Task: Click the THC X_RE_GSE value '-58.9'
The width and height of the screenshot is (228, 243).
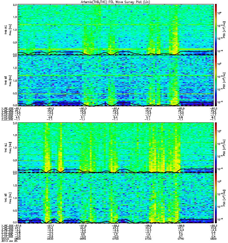Action: (181, 226)
